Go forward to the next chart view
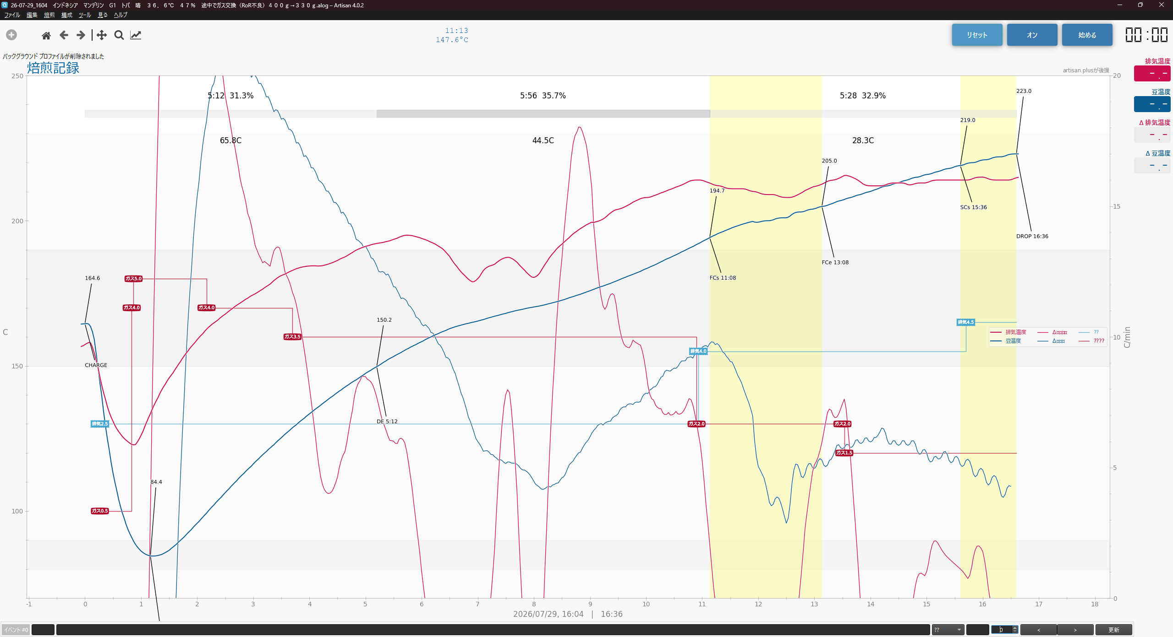 tap(81, 35)
